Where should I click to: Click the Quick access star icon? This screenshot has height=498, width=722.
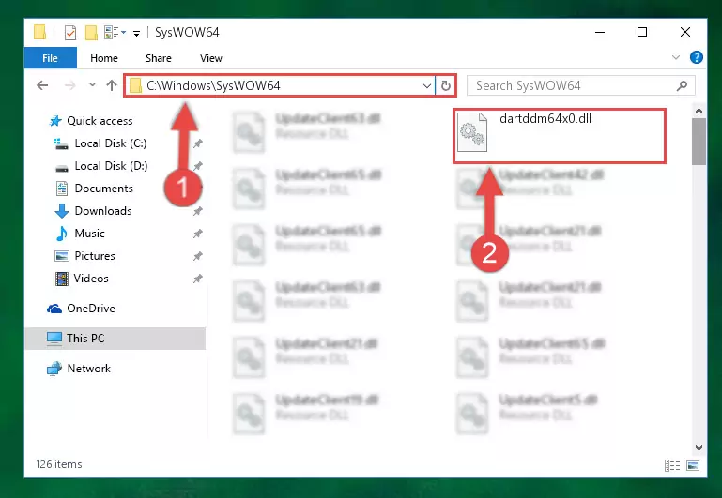(55, 121)
